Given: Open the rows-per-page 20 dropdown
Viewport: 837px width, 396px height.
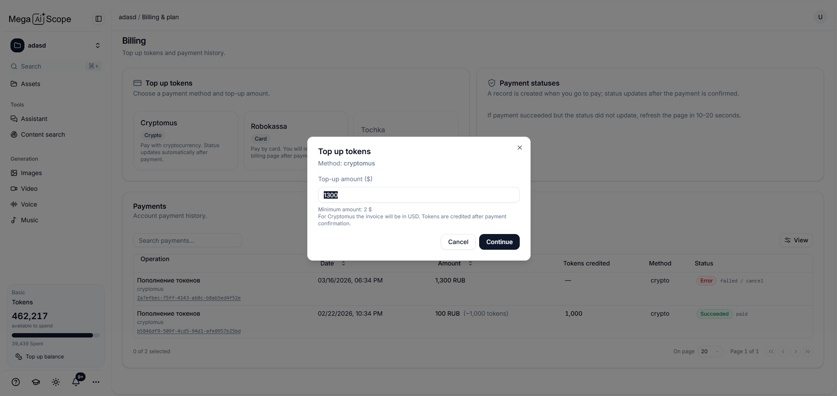Looking at the screenshot, I should pyautogui.click(x=710, y=351).
